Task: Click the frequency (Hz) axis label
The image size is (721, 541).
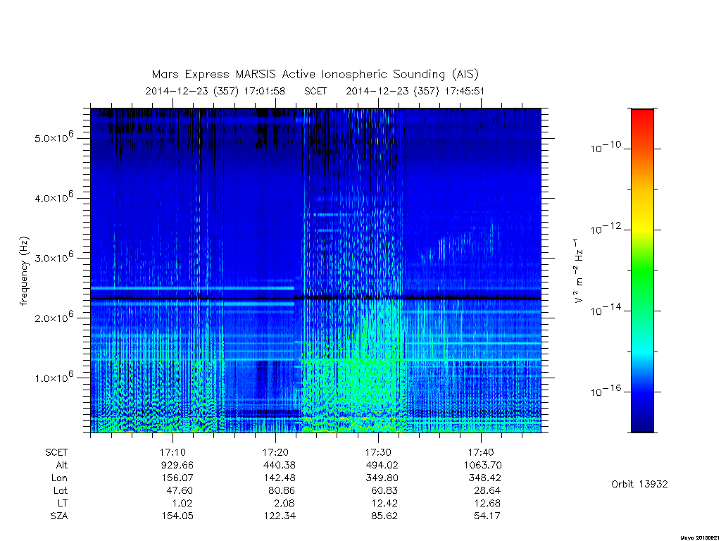Action: tap(24, 271)
